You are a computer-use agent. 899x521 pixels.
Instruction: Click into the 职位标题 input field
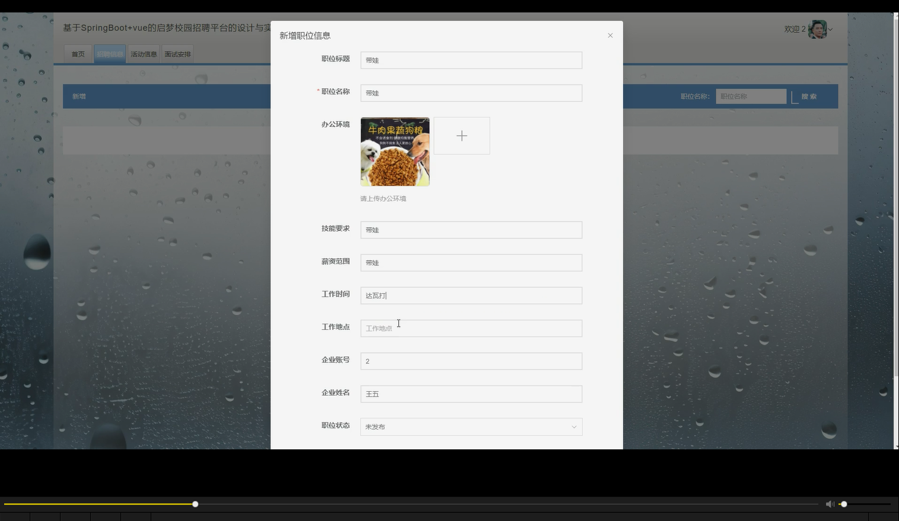471,60
